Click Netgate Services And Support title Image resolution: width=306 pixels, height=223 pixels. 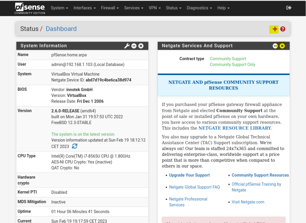pyautogui.click(x=197, y=46)
